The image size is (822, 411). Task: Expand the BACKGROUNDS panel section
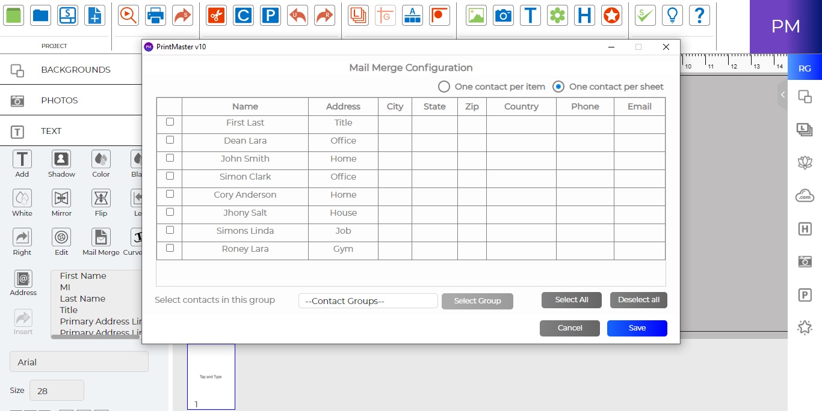pos(71,70)
